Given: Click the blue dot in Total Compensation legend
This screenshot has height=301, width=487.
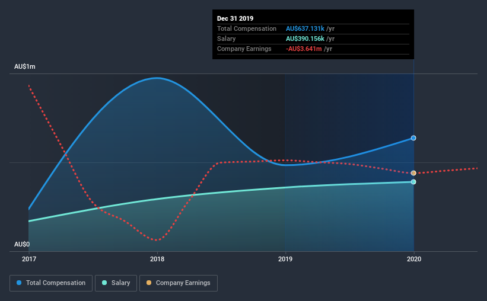Looking at the screenshot, I should pos(19,283).
